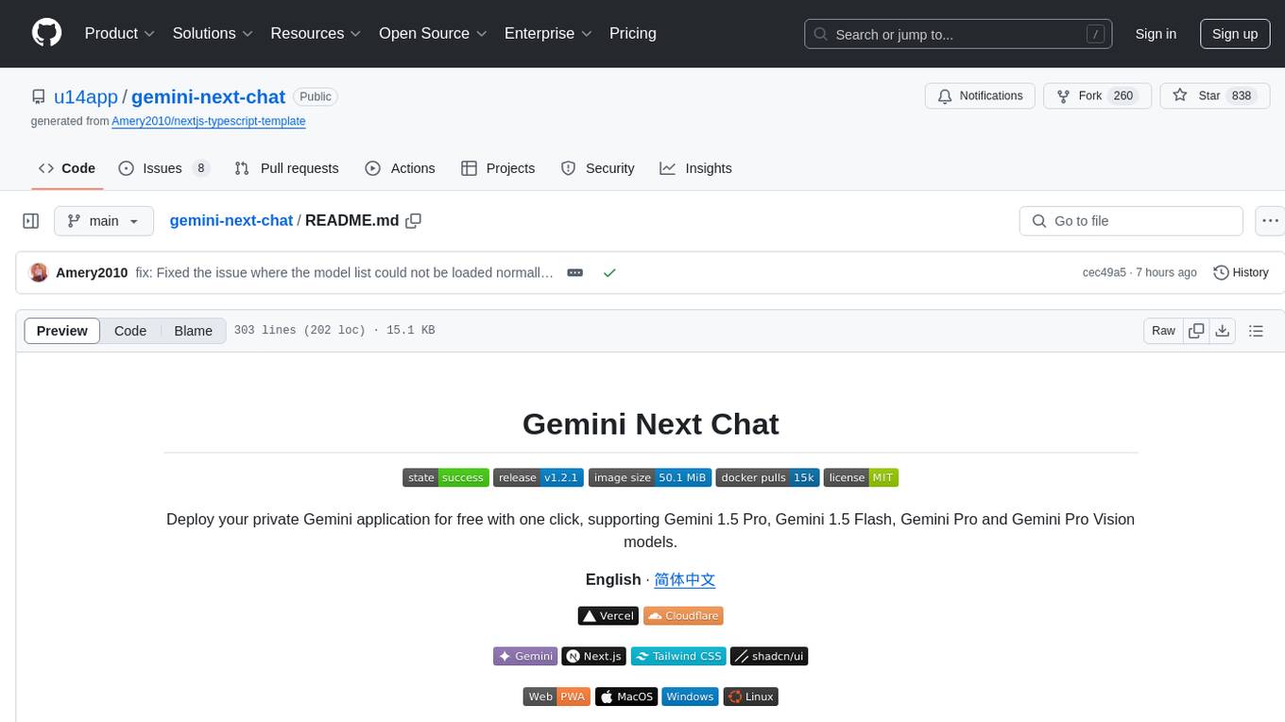Click the release v1.2.1 badge
This screenshot has width=1285, height=722.
pyautogui.click(x=539, y=477)
